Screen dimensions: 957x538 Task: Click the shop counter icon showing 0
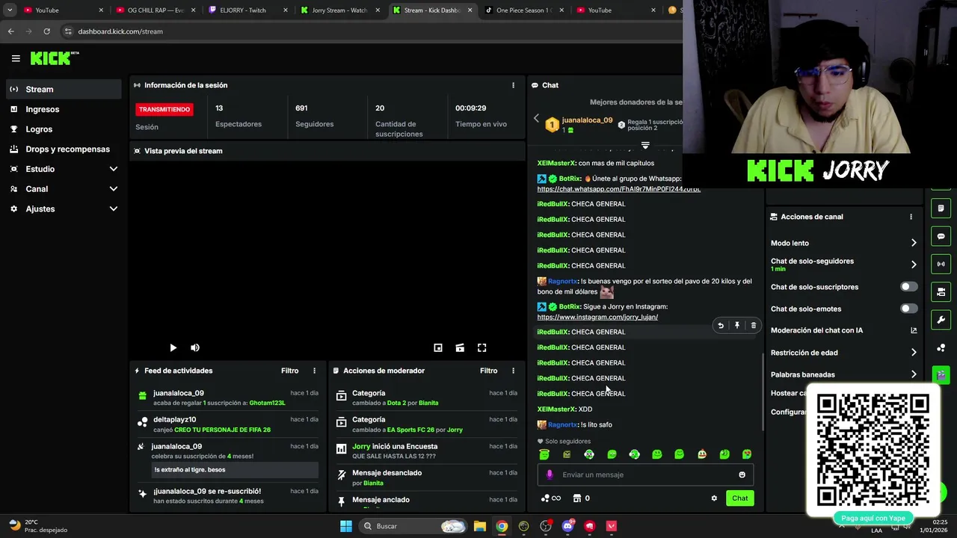[582, 498]
